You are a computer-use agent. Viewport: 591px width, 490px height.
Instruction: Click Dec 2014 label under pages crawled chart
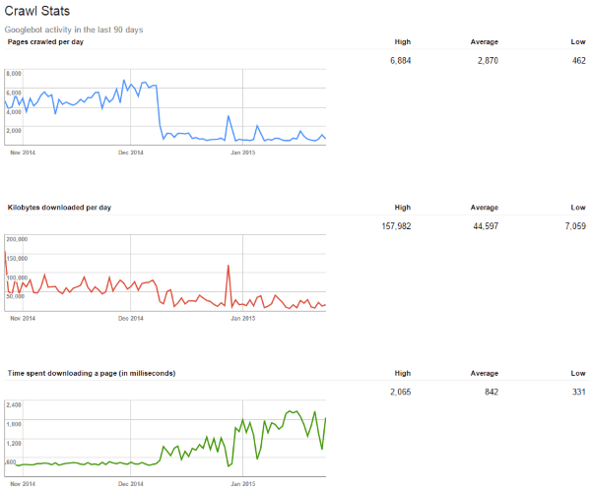(x=131, y=153)
